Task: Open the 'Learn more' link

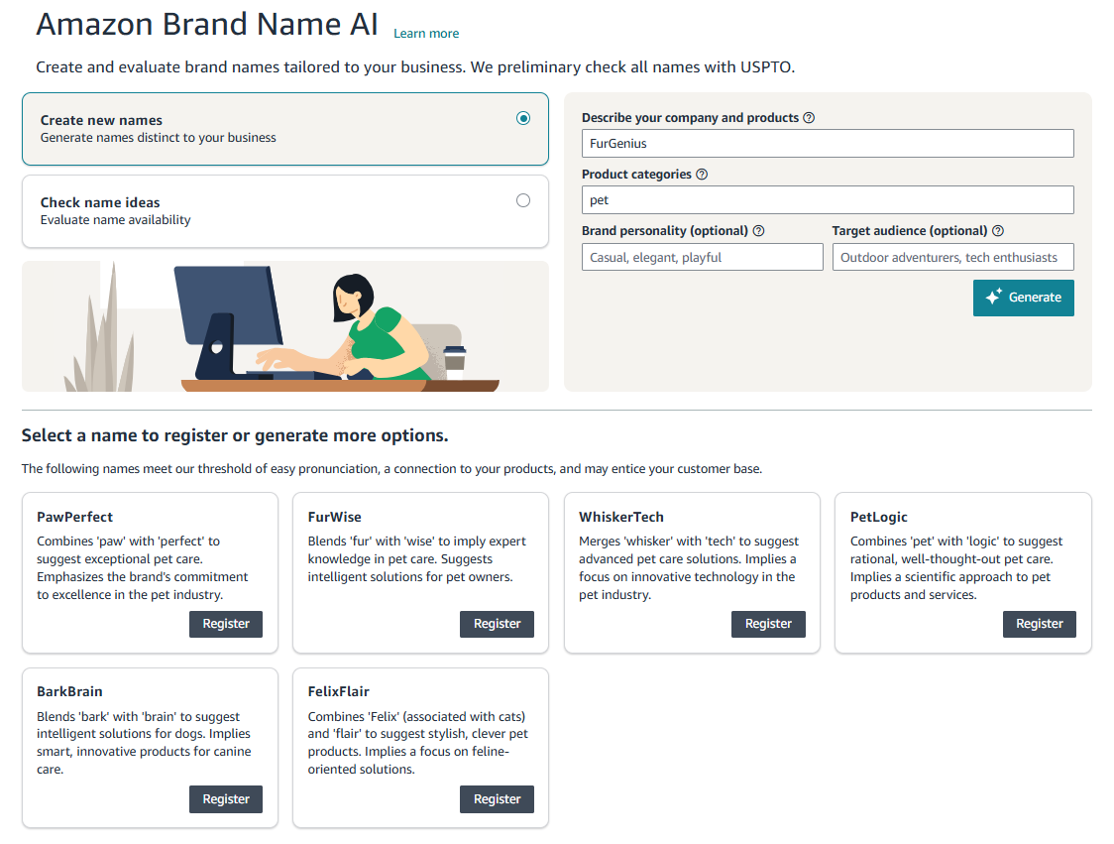Action: pyautogui.click(x=426, y=33)
